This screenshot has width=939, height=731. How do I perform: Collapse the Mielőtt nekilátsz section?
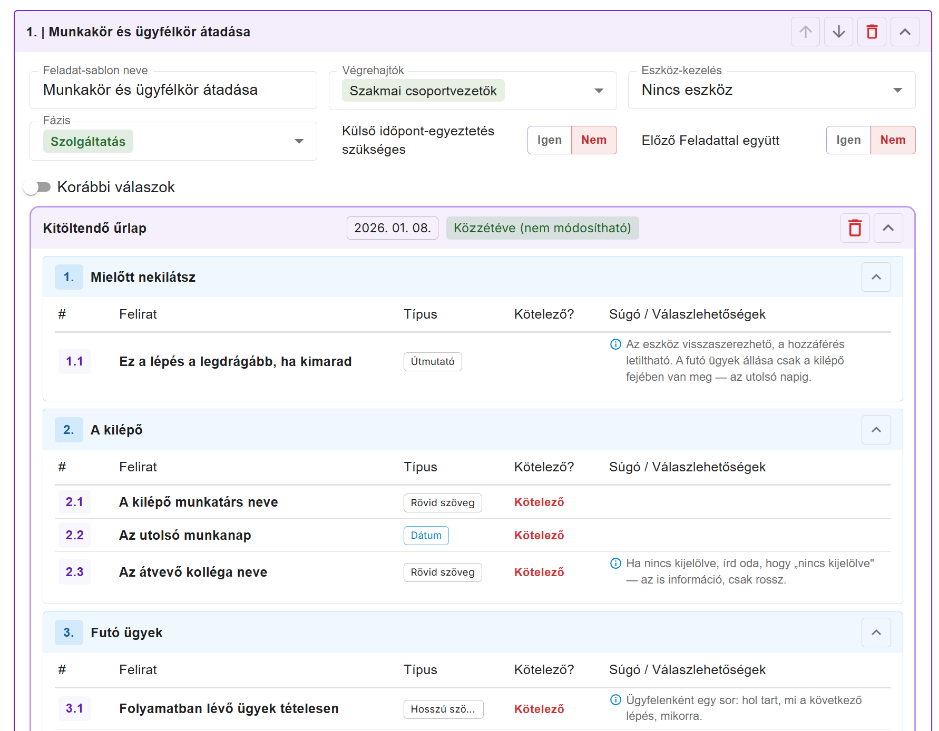click(x=876, y=277)
